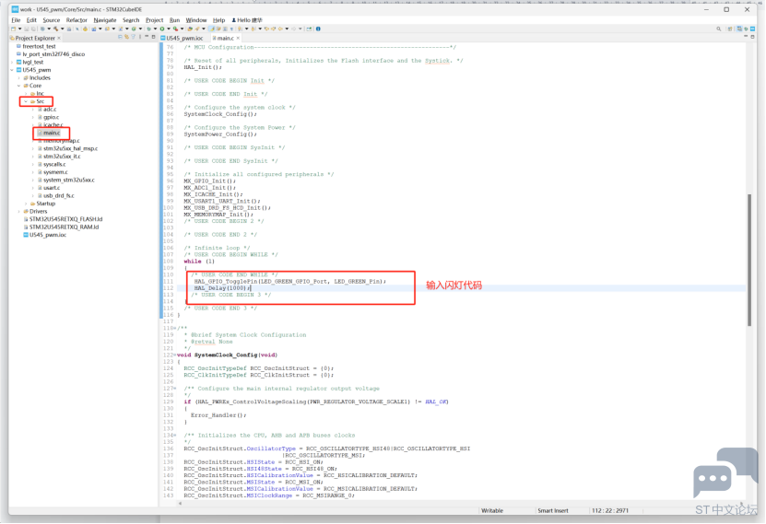Click the editor vertical scrollbar thumb

[x=749, y=260]
